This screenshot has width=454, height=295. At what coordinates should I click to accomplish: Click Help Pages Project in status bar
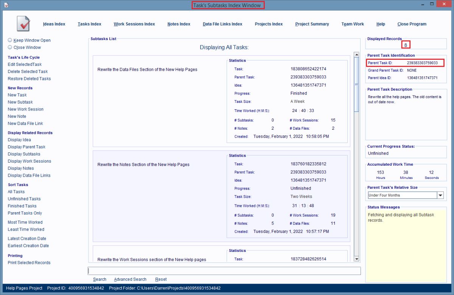(x=24, y=288)
